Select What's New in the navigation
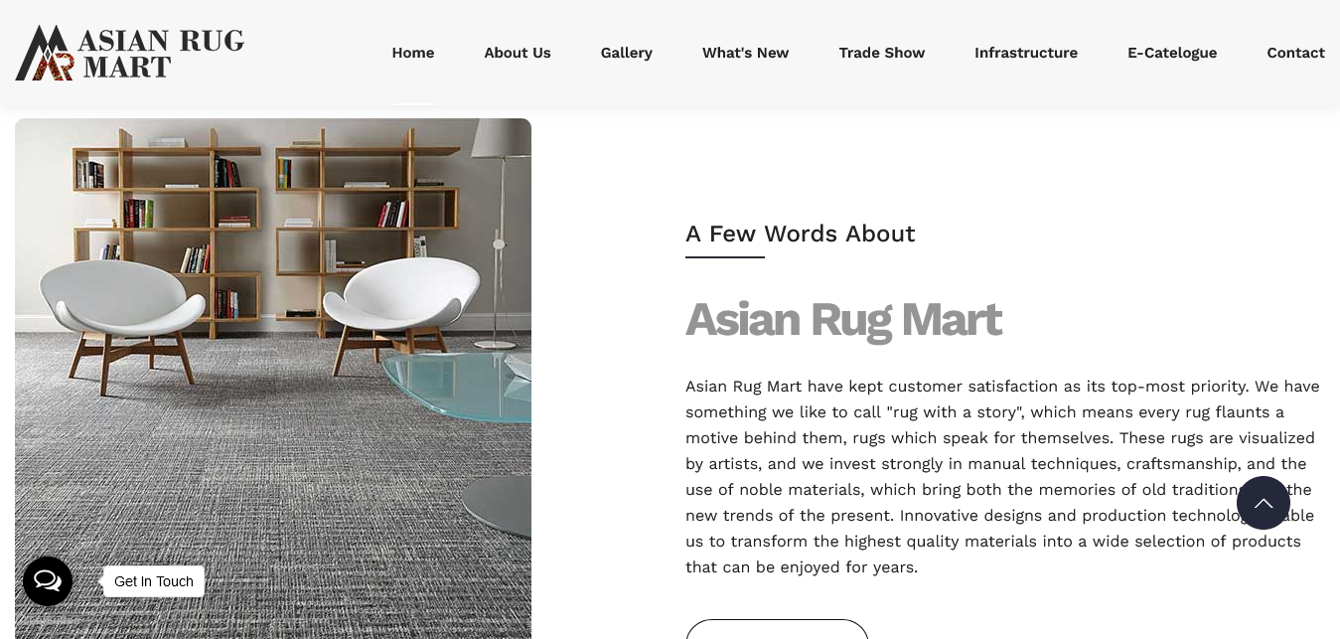This screenshot has width=1340, height=639. tap(746, 53)
